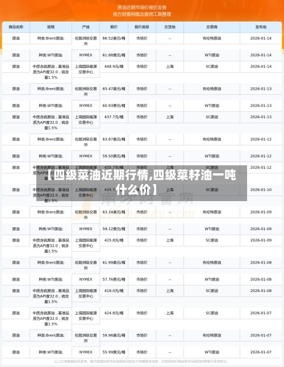Click the price 424.8元/桶
Viewport: 284px width, 367px height.
pos(114,313)
